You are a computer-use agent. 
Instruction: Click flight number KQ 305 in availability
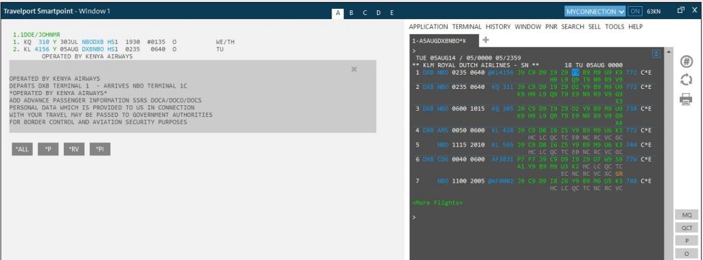click(503, 109)
